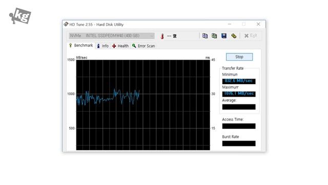328x185 pixels.
Task: Click the empty Access Time value field
Action: [239, 126]
